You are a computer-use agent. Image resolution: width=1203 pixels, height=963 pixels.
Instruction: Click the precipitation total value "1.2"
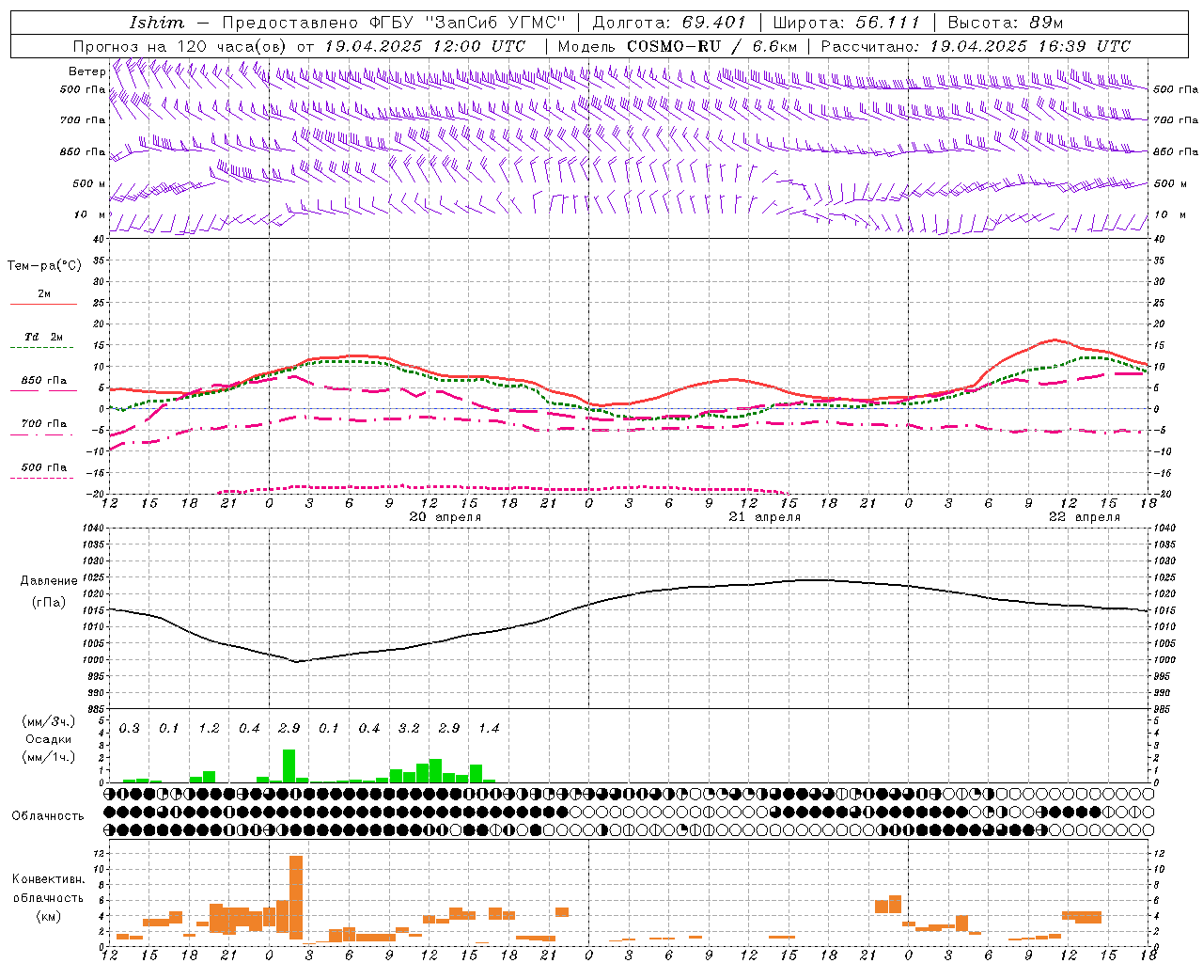coord(209,728)
